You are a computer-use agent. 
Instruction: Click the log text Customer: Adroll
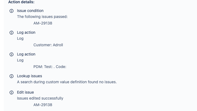tap(48, 45)
